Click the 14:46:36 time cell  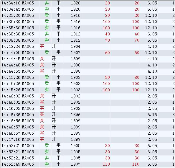coord(11,115)
